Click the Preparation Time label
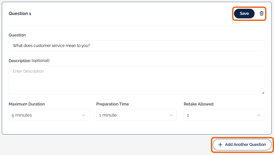Image resolution: width=274 pixels, height=155 pixels. (x=113, y=104)
